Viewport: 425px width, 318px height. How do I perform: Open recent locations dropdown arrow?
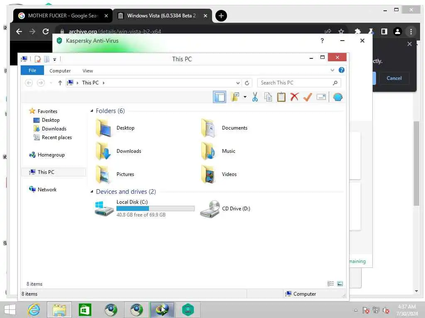click(x=51, y=83)
